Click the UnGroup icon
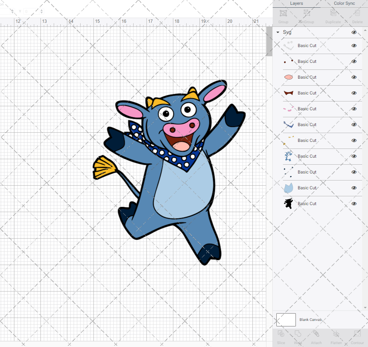This screenshot has width=368, height=347. pos(307,13)
